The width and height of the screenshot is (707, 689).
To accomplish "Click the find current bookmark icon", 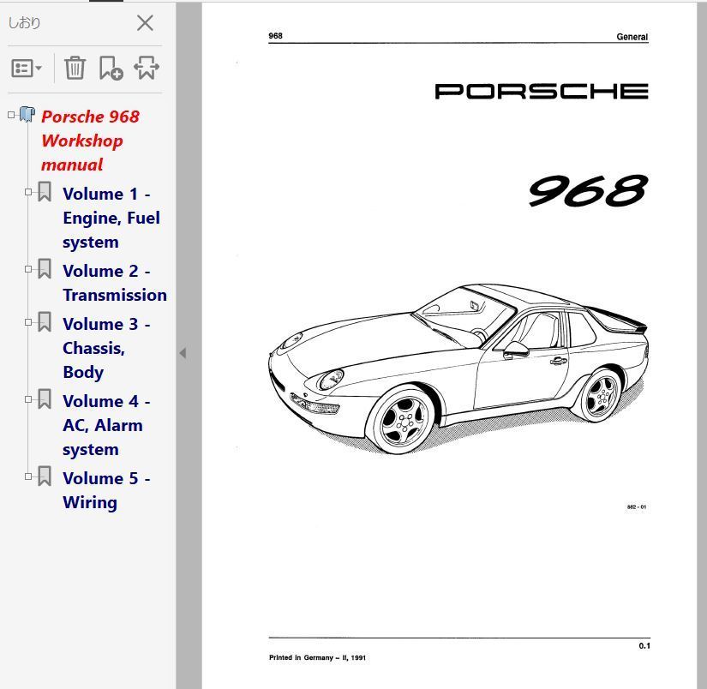I will coord(147,68).
